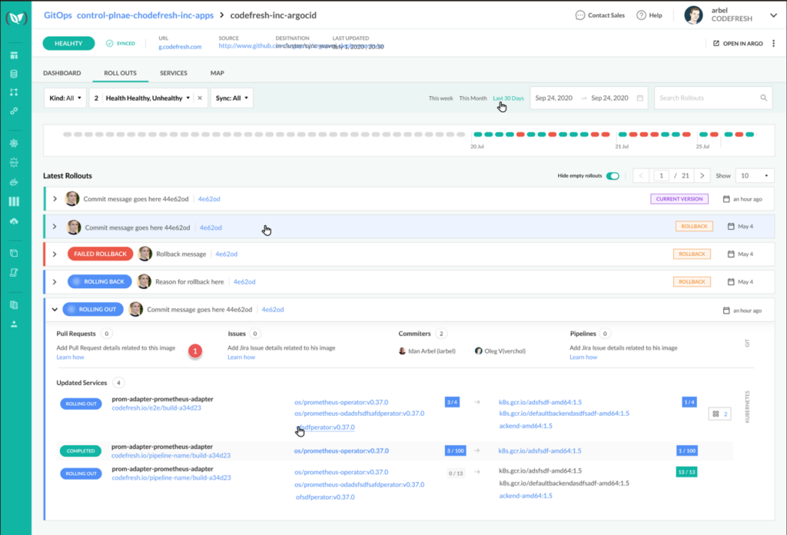Select the Last 30 Days filter
The width and height of the screenshot is (787, 535).
pyautogui.click(x=508, y=98)
